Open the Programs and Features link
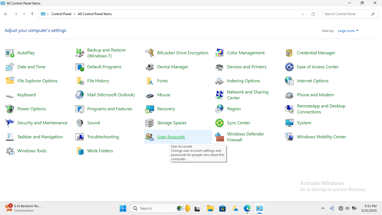 110,109
